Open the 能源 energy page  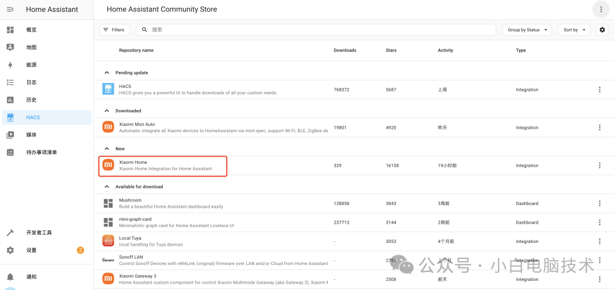pos(47,65)
